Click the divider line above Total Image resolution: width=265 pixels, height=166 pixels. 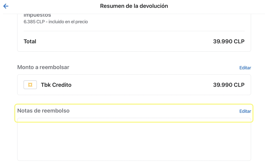(134, 31)
